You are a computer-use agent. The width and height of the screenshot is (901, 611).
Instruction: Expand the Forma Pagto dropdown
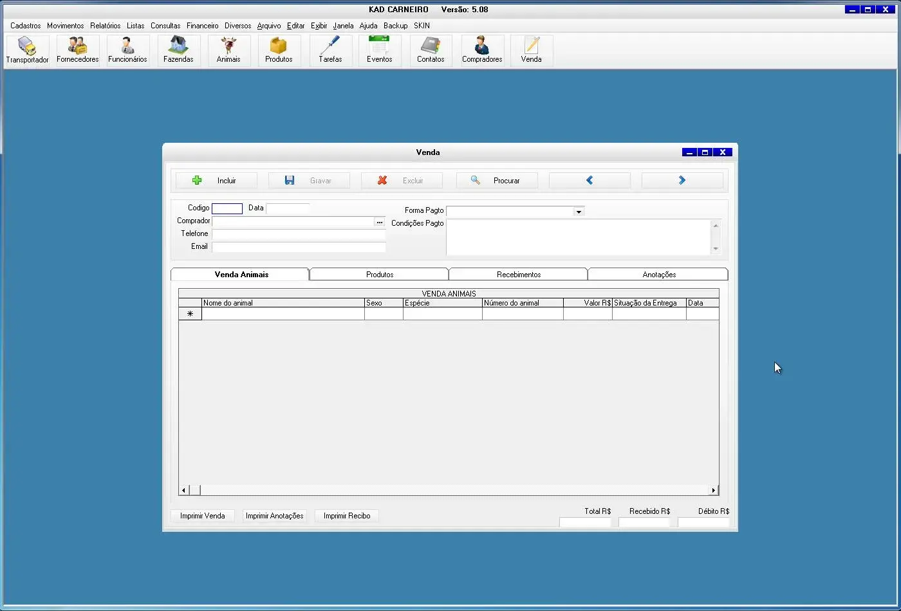tap(579, 212)
